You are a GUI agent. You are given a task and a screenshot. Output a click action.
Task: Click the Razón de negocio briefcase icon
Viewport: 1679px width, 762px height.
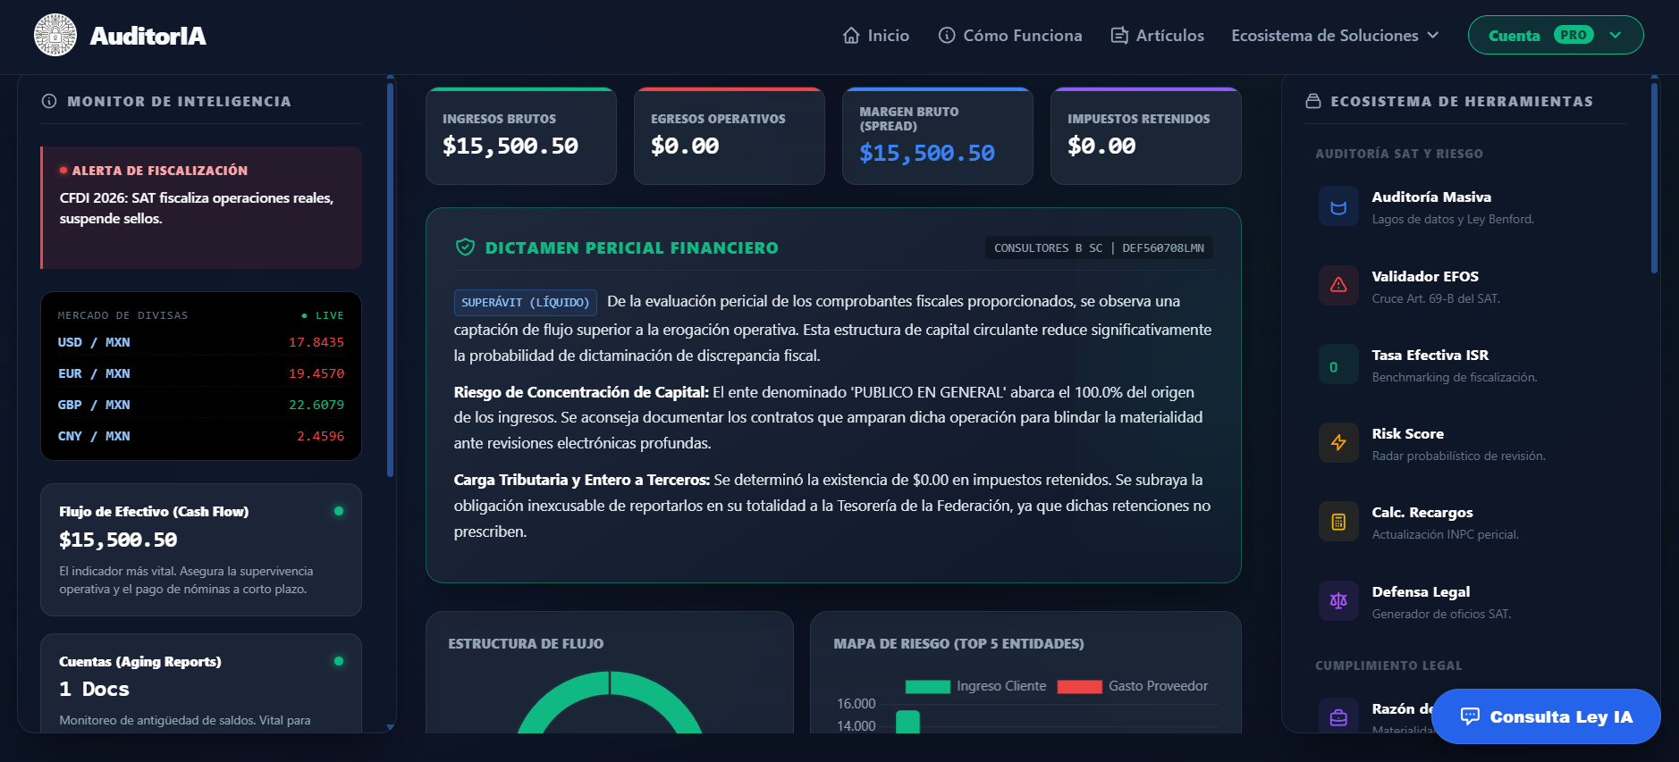click(1338, 716)
